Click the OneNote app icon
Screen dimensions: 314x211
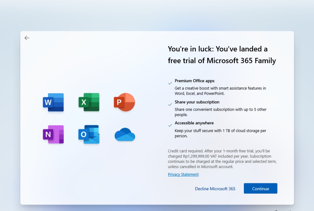53,134
